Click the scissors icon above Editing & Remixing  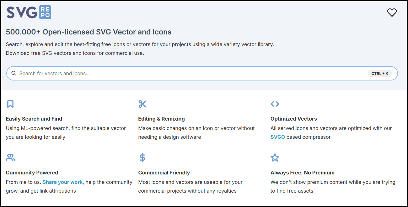coord(142,103)
